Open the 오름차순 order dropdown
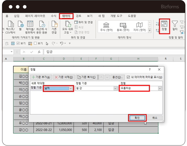 coord(160,88)
